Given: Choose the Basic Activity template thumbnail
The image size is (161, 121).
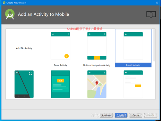Looking at the screenshot, I should tap(60, 46).
